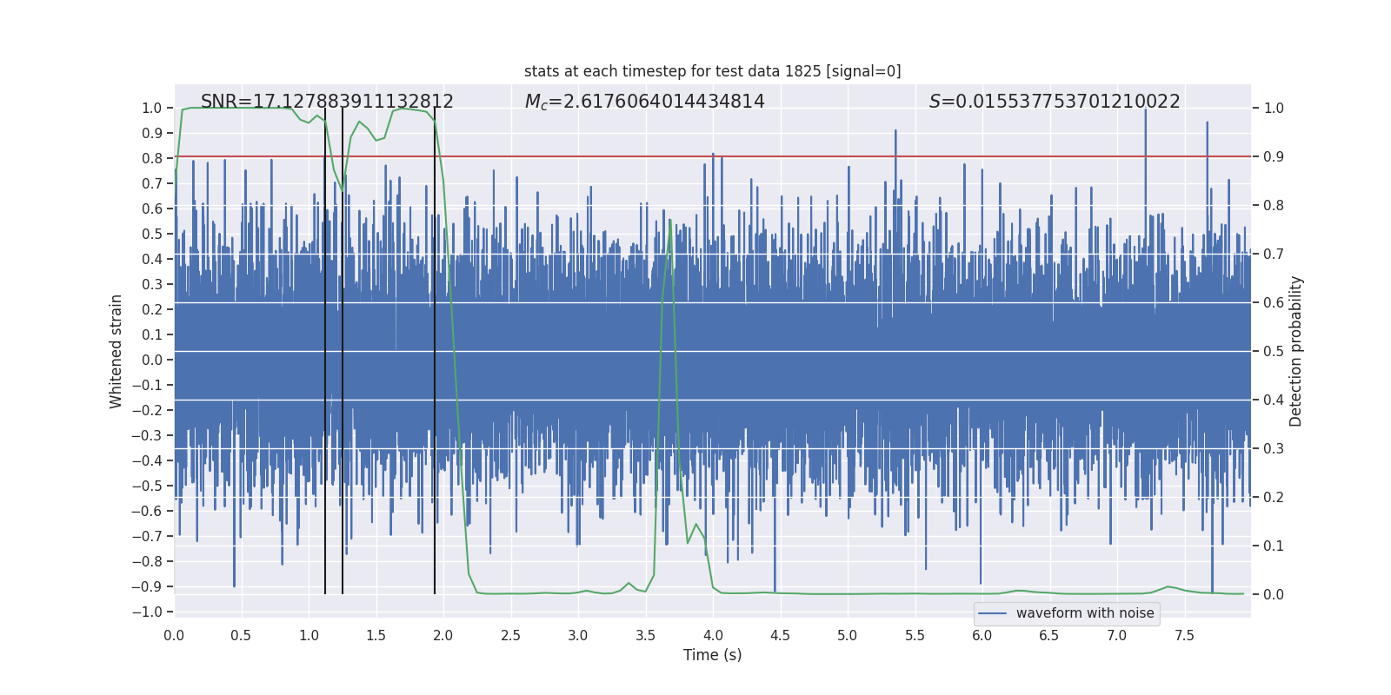This screenshot has height=695, width=1391.
Task: Click the red horizontal threshold line
Action: (x=713, y=156)
